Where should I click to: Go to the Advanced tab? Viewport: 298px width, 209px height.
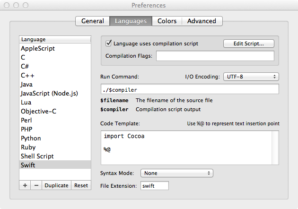coord(202,21)
